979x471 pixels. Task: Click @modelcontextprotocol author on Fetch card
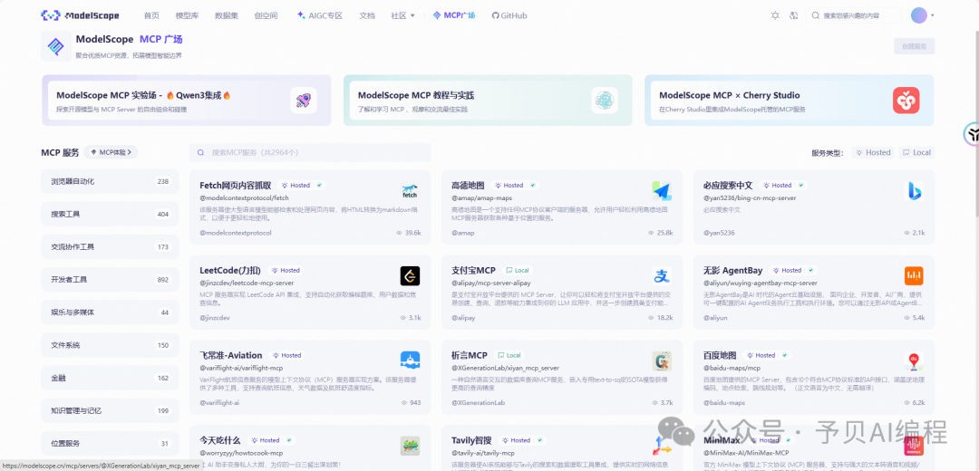point(236,233)
